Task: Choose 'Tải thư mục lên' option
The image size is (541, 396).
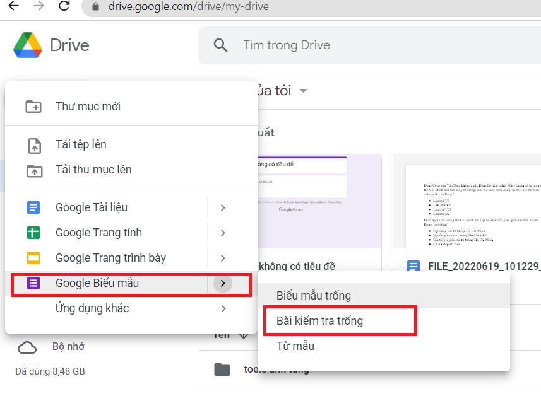Action: coord(131,170)
